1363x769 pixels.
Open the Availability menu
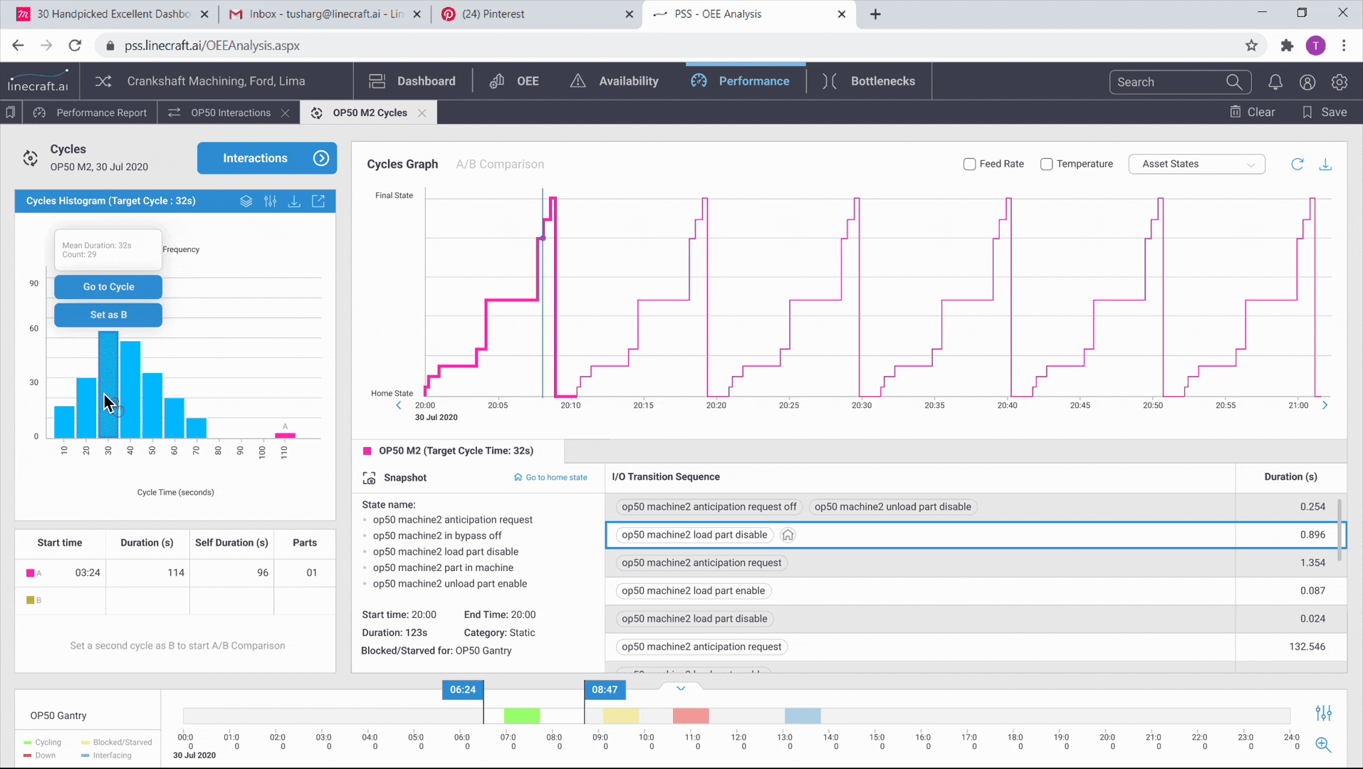point(615,81)
